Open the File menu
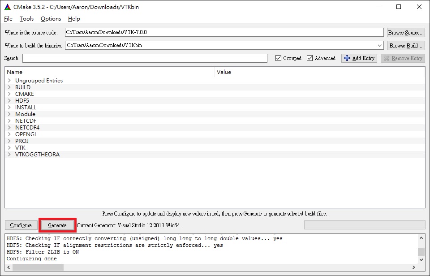The height and width of the screenshot is (276, 430). pos(8,19)
